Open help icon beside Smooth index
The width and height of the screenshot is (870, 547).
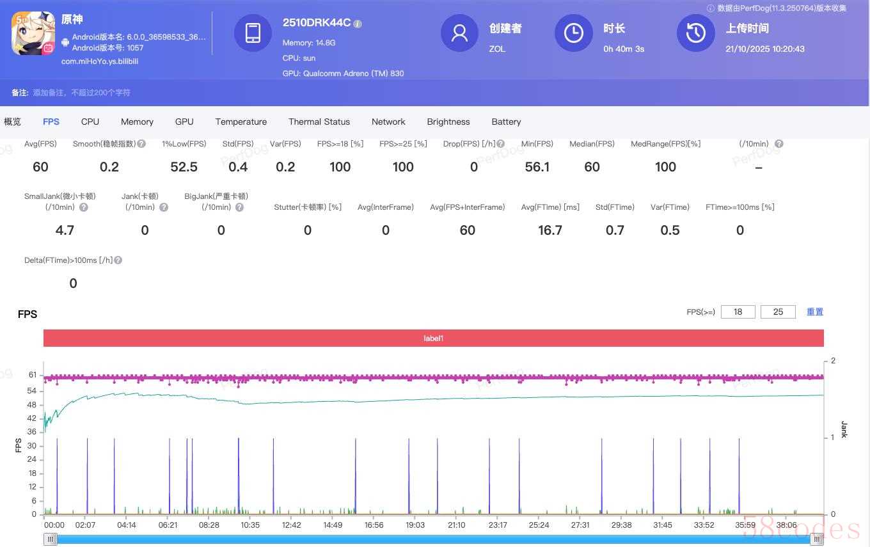(141, 144)
